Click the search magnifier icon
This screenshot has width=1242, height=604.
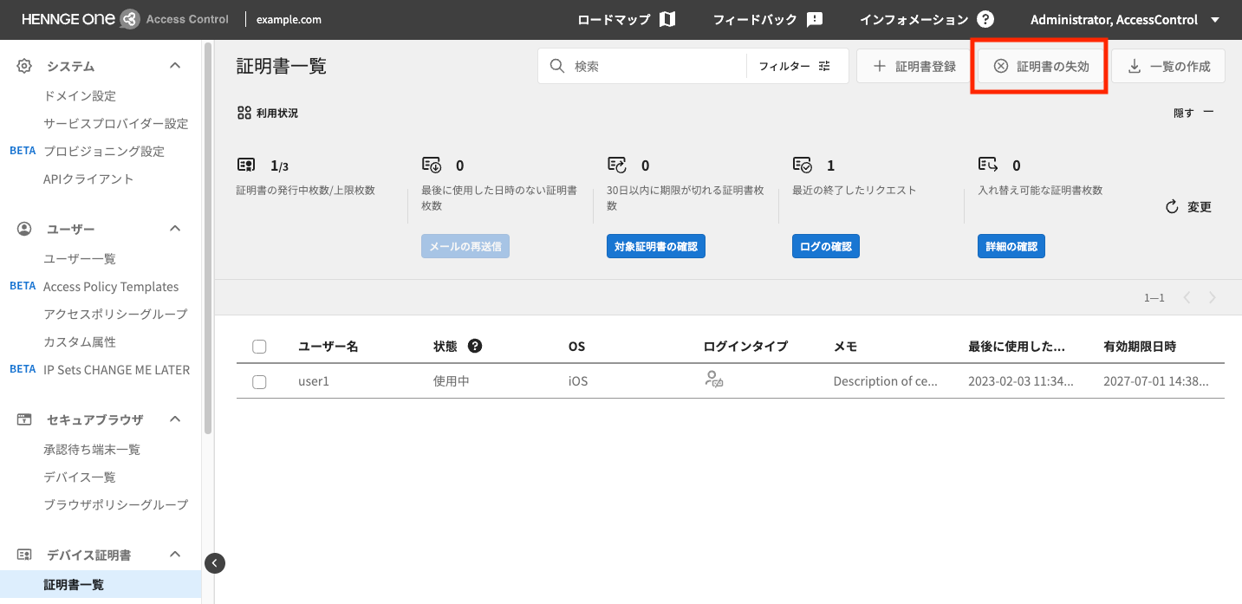pos(558,66)
